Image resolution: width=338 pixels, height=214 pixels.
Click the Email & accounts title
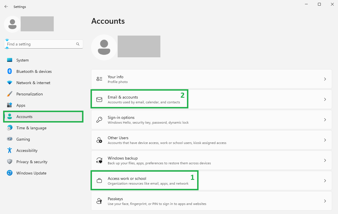click(123, 97)
